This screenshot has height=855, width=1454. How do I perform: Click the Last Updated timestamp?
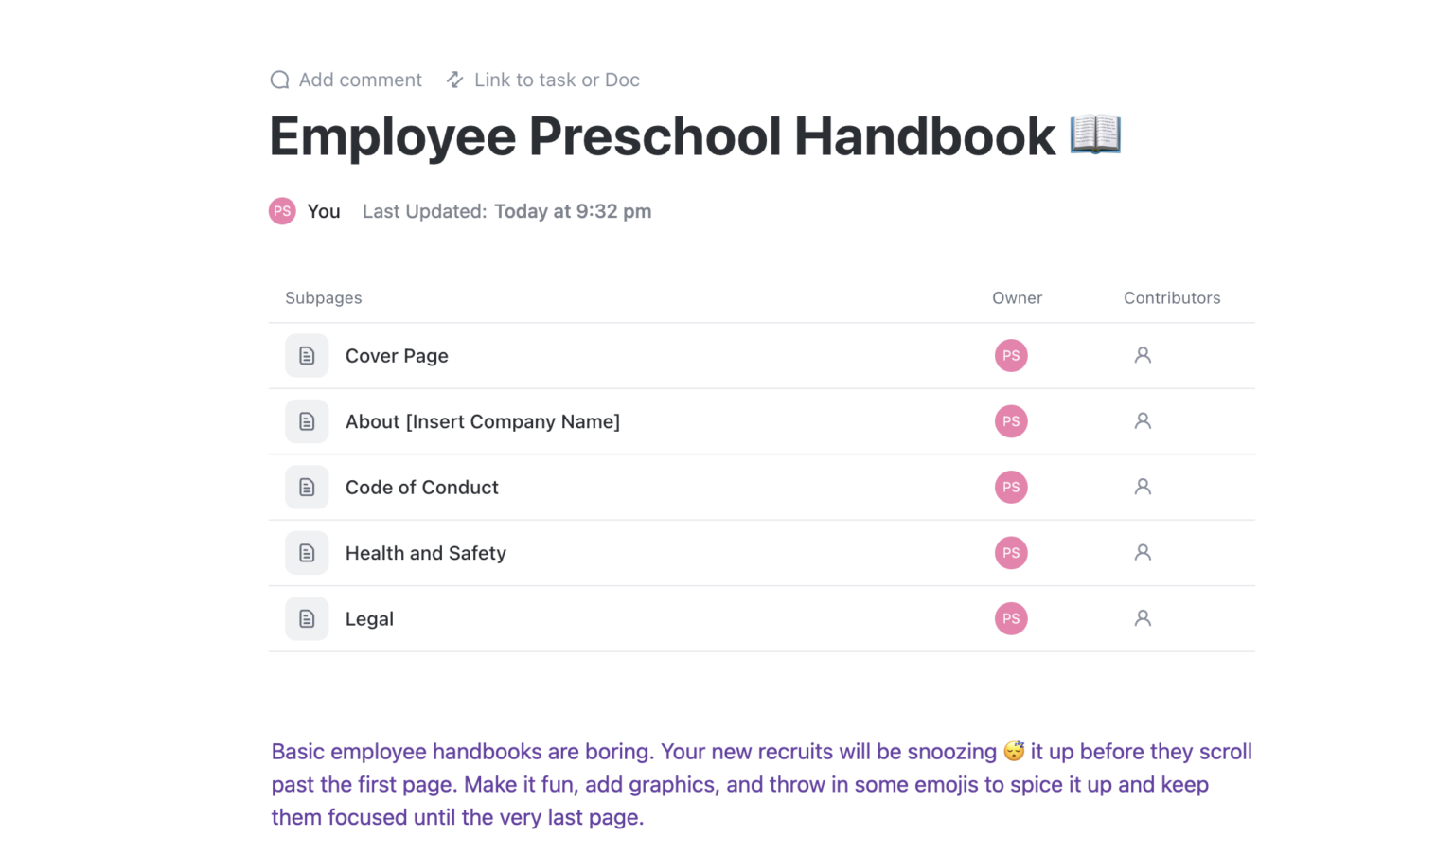(573, 211)
